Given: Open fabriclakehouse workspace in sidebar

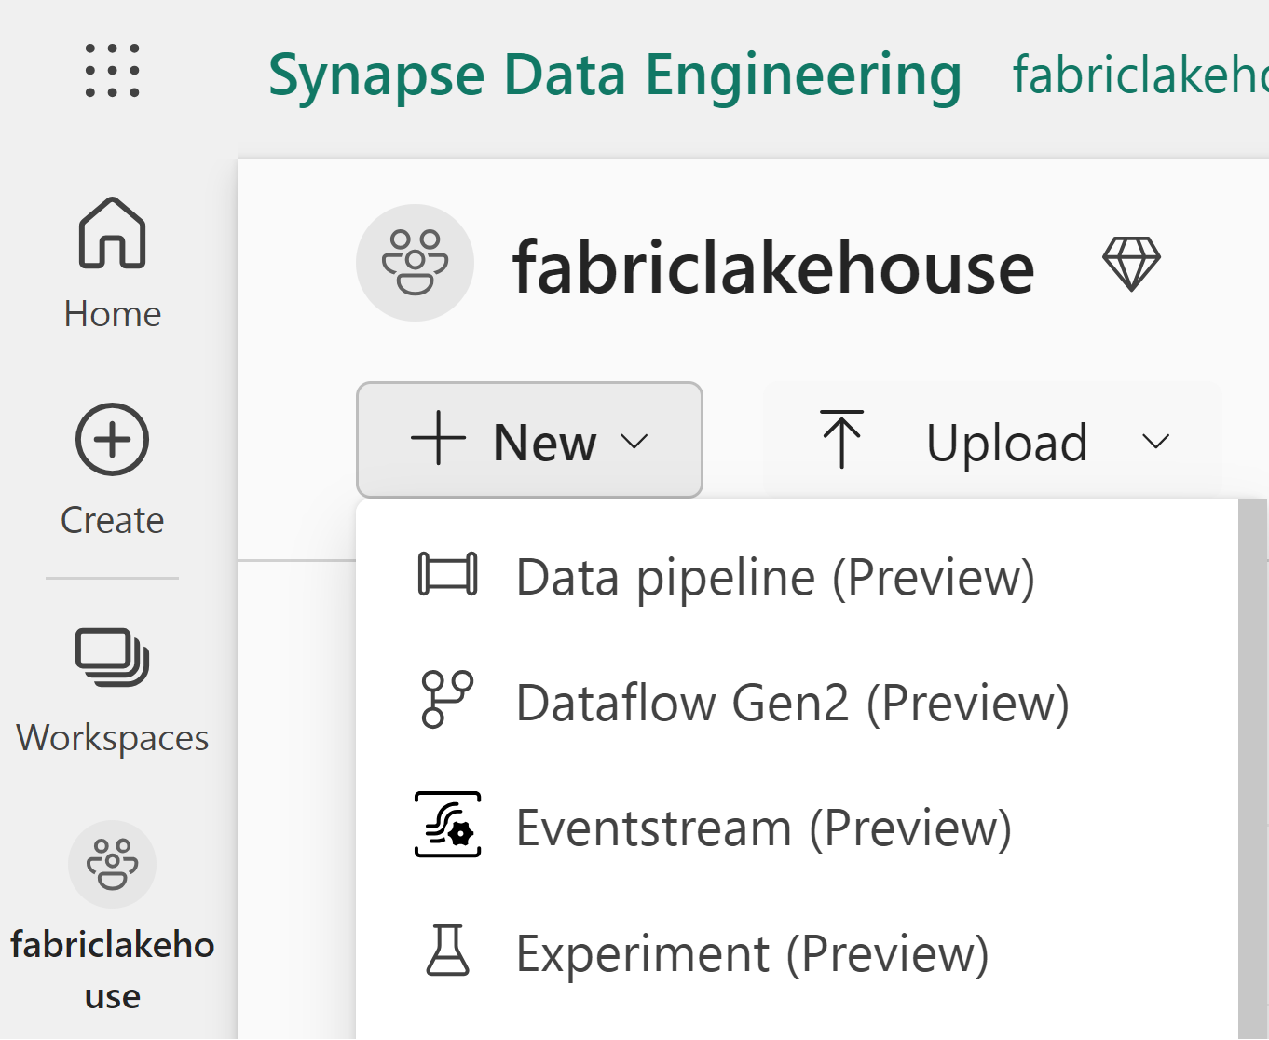Looking at the screenshot, I should click(113, 917).
